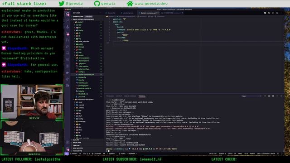Expand the node_modules folder
This screenshot has width=290, height=163.
click(x=87, y=41)
